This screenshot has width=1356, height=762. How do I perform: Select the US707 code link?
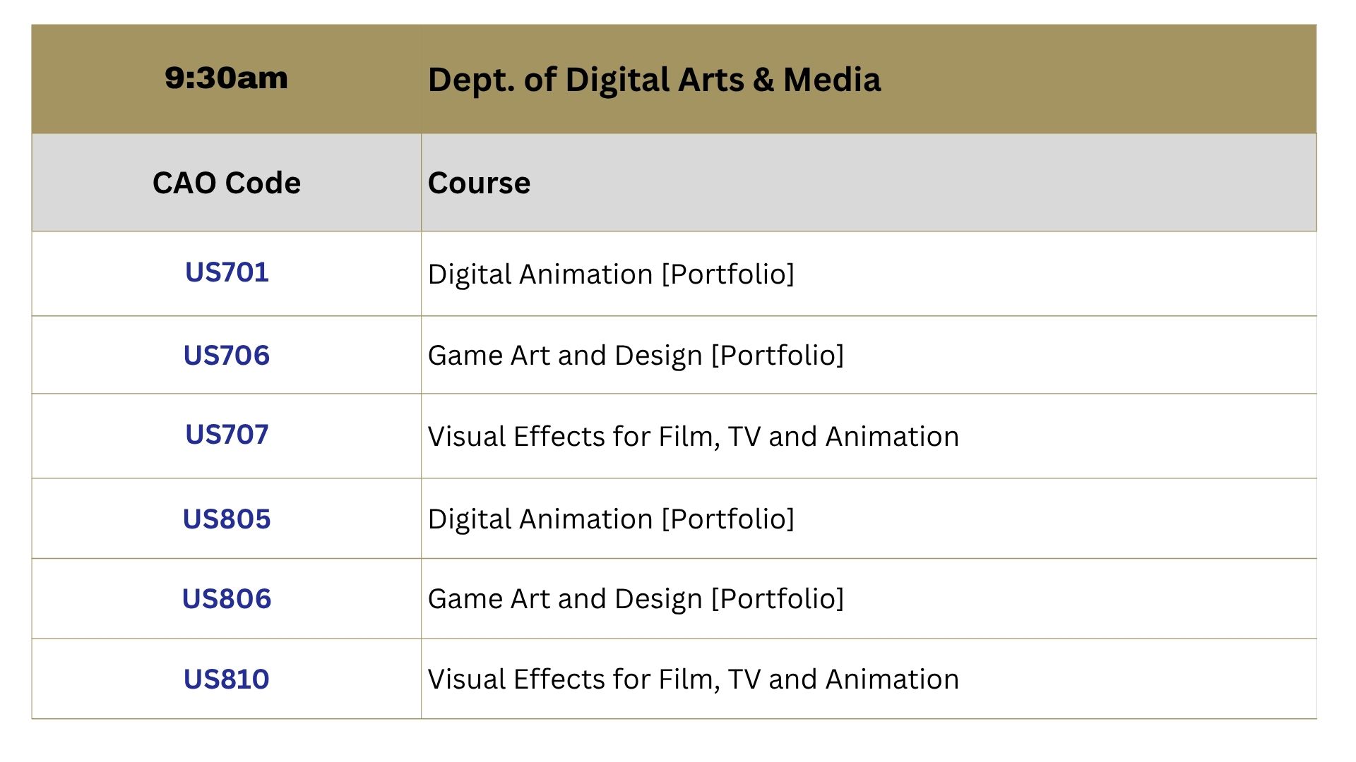point(227,435)
